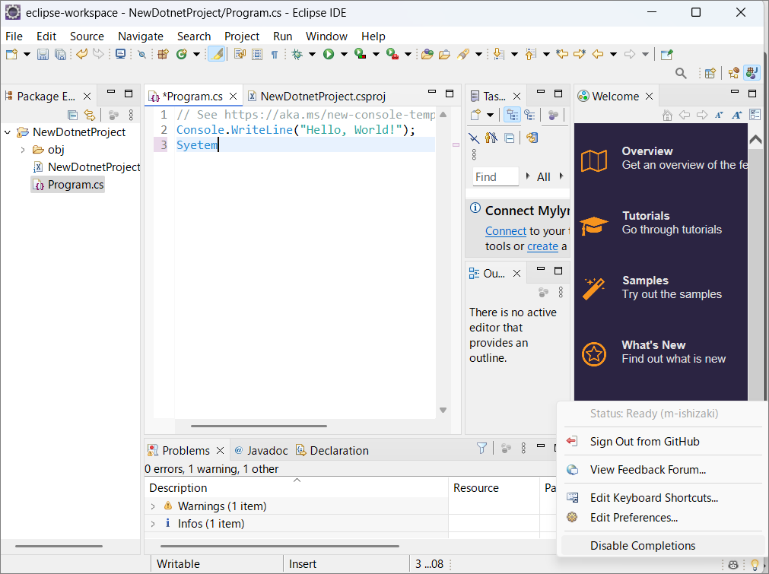Open a Terminal using the monitor icon
This screenshot has height=574, width=769.
tap(121, 55)
